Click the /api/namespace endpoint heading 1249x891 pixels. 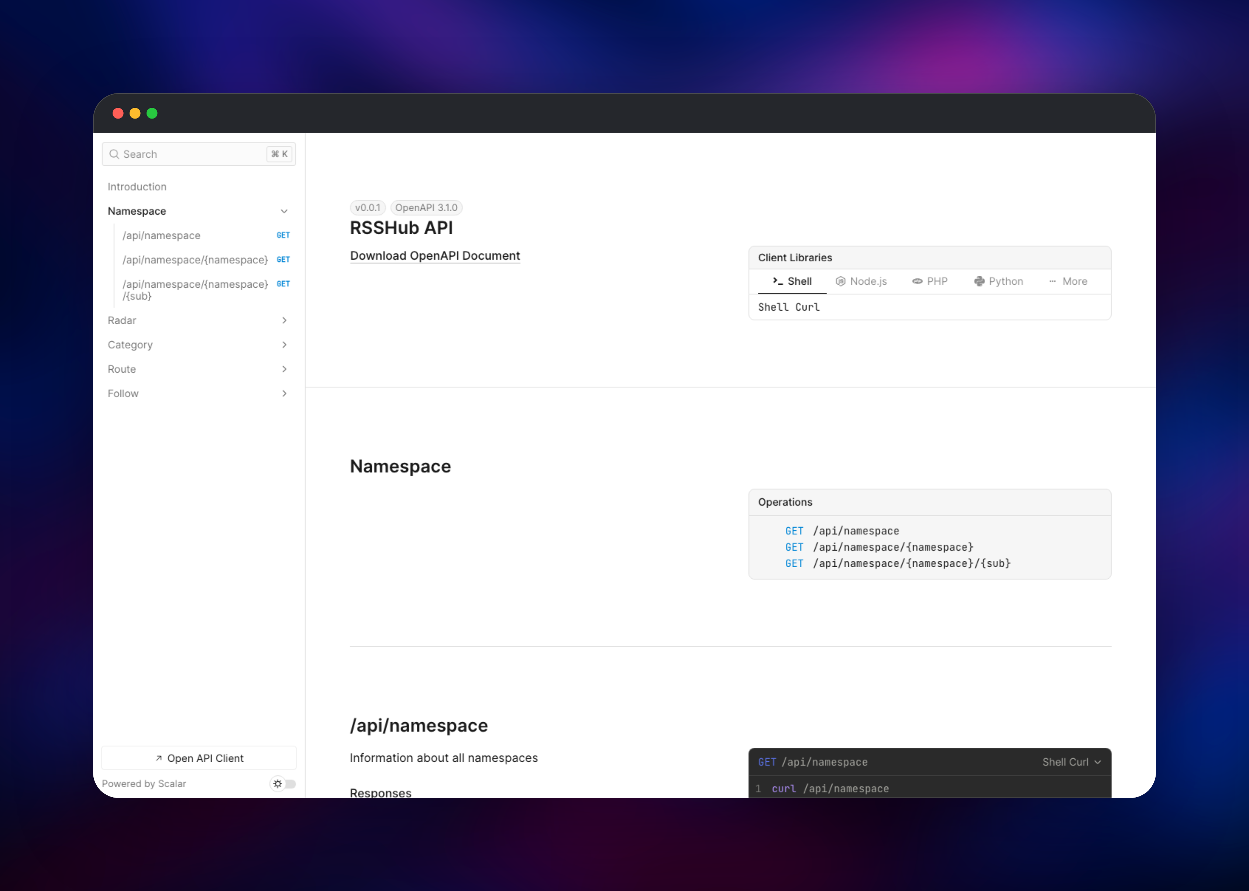pos(419,725)
